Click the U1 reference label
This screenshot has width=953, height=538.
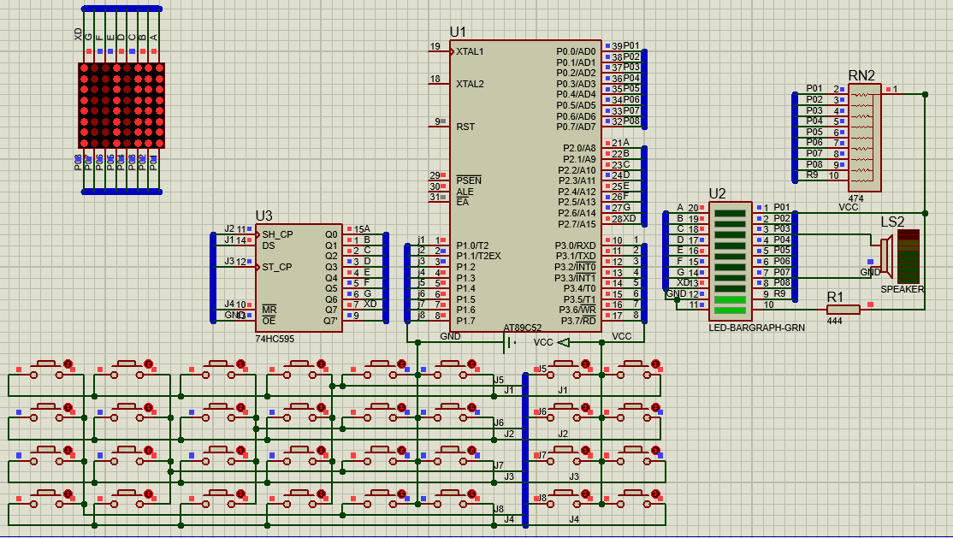[x=458, y=32]
